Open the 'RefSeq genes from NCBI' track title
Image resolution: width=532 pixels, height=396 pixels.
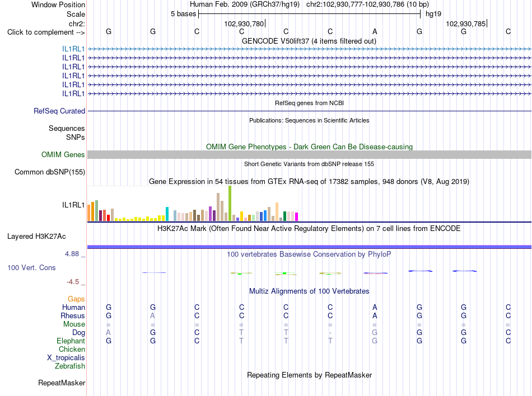309,103
